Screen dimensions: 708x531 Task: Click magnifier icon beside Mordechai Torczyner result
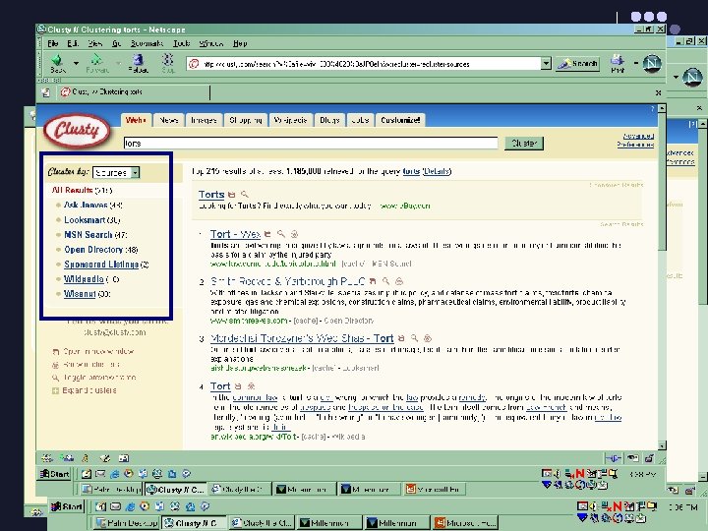(x=415, y=338)
